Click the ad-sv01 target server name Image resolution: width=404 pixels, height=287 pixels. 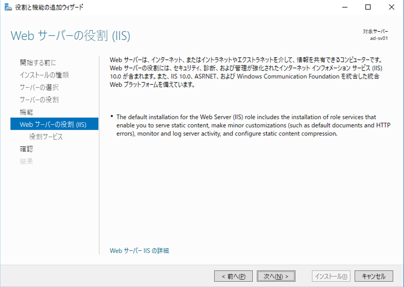379,39
